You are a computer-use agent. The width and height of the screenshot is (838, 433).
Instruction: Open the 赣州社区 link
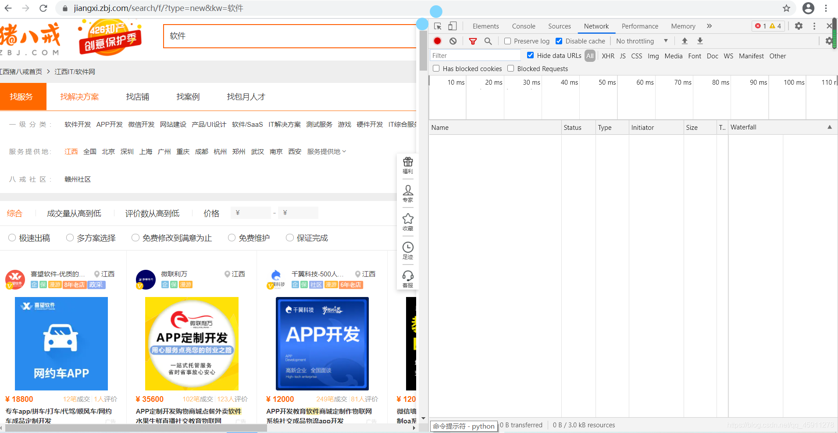[x=78, y=179]
